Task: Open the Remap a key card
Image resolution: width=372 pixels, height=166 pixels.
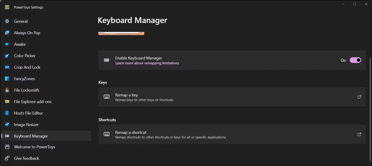Action: click(232, 97)
